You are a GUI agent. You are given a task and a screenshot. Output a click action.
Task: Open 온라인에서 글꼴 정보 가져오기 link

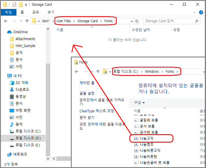102,102
